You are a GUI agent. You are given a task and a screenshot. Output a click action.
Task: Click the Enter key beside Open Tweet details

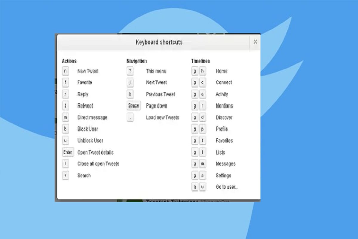(x=68, y=152)
